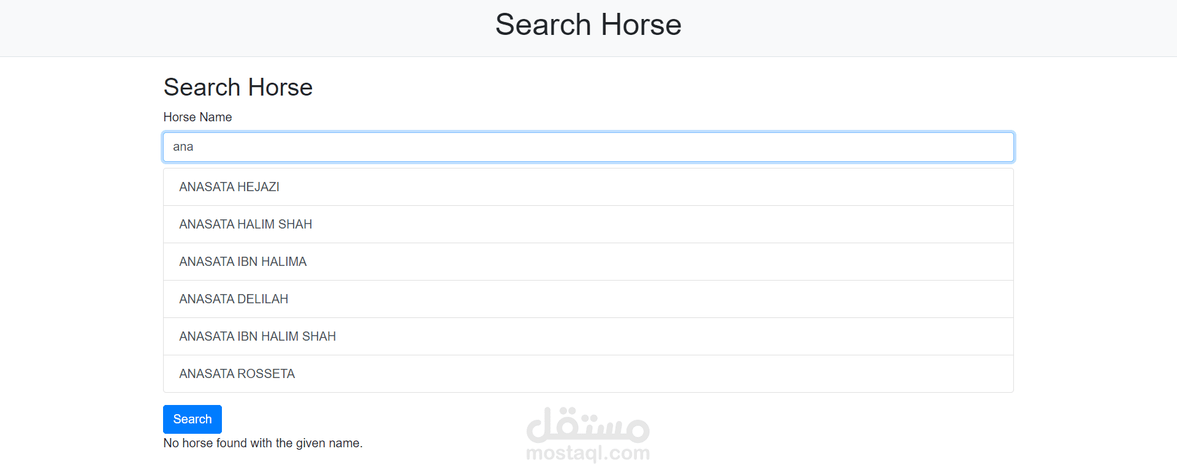Screen dimensions: 1177x473
Task: Select ANASATA DELILAH in the list
Action: tap(234, 299)
